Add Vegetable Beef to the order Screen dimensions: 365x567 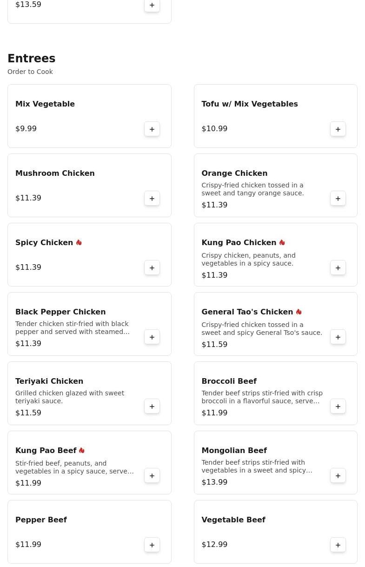[338, 545]
